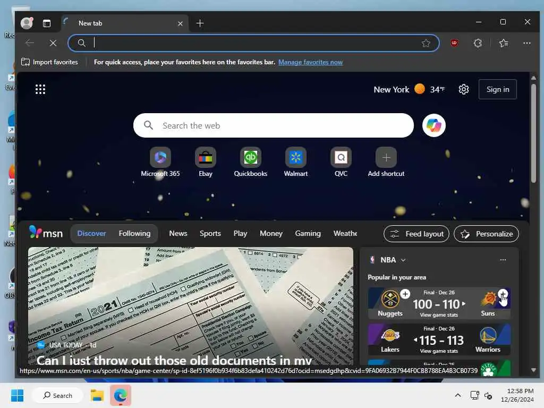Click Import favorites

pos(49,62)
